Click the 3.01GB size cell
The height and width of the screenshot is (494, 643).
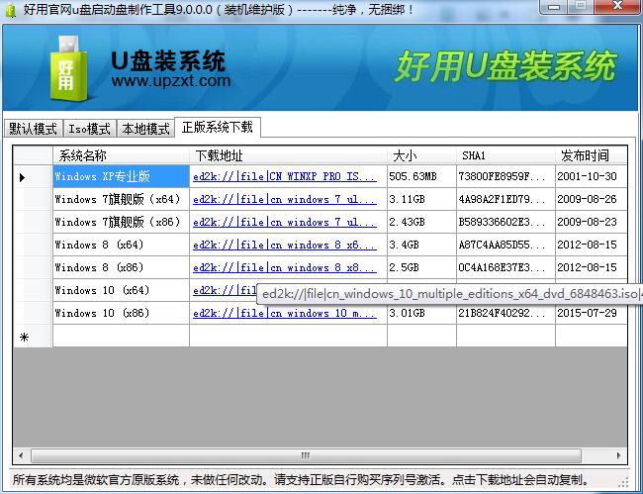421,313
